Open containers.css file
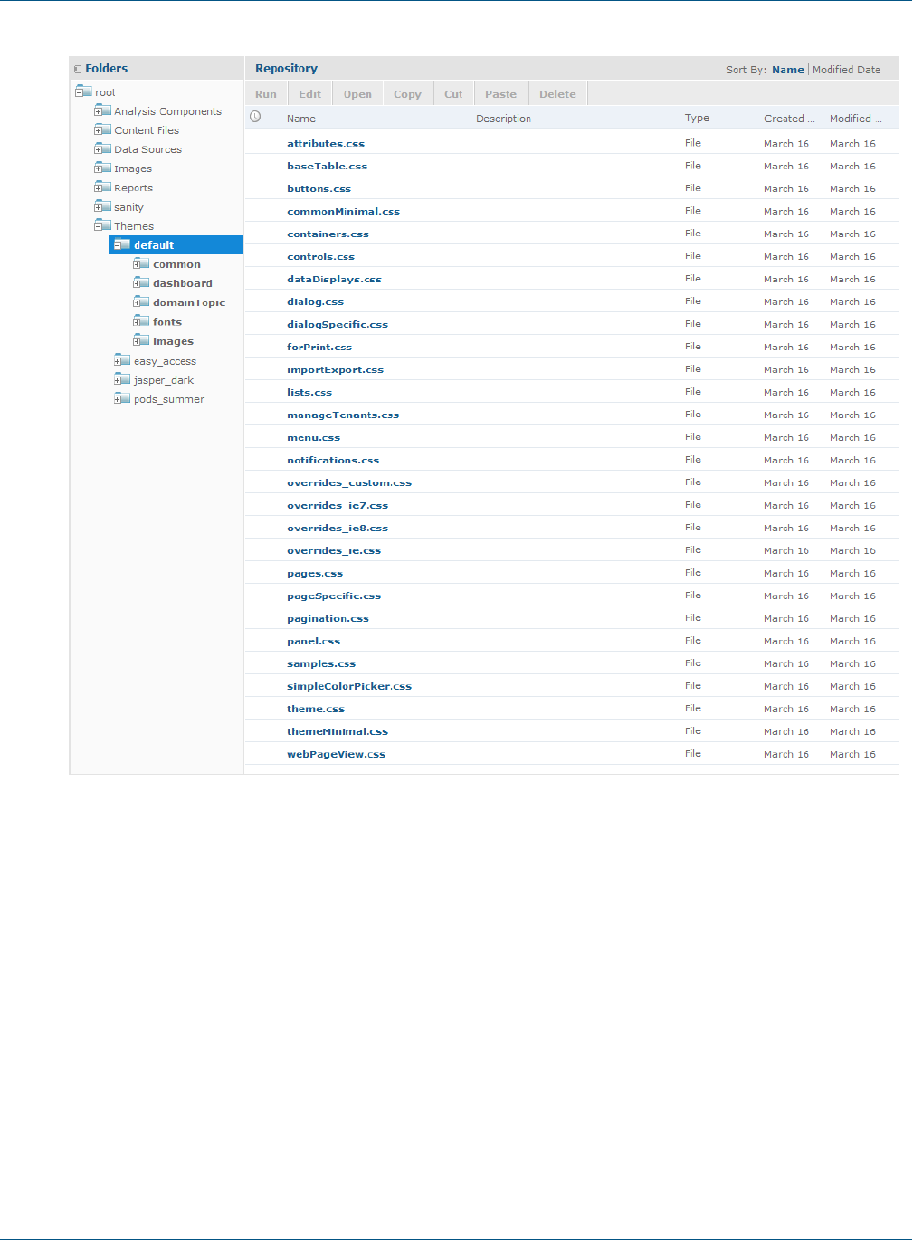The image size is (913, 1240). [328, 234]
